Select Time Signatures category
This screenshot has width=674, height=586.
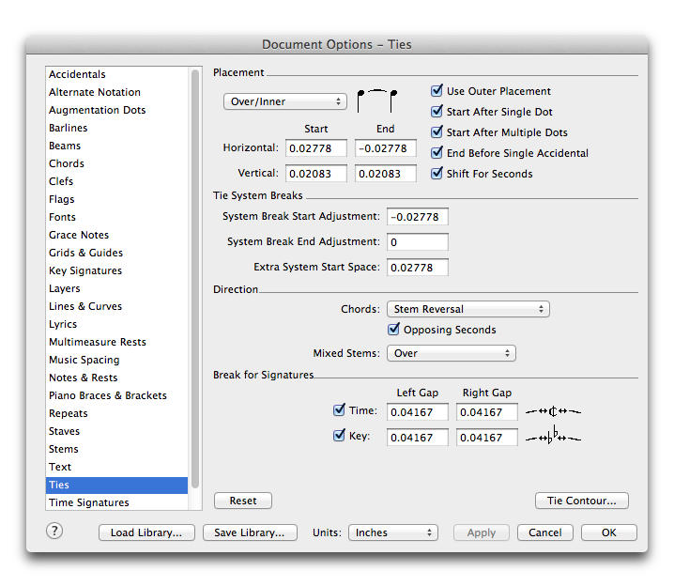[117, 502]
